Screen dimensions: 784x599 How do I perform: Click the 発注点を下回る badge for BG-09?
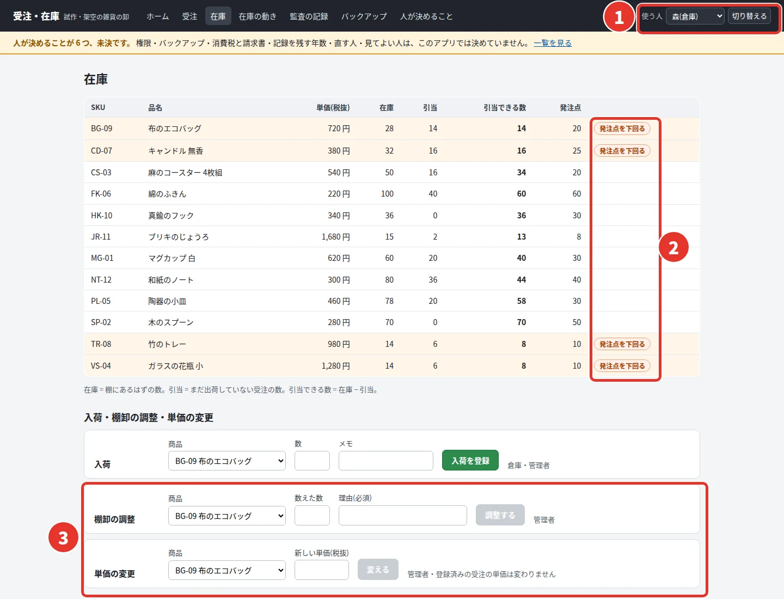[x=622, y=129]
